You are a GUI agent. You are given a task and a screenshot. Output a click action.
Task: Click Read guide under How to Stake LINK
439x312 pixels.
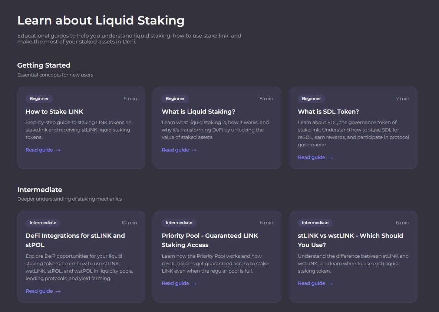(x=39, y=150)
